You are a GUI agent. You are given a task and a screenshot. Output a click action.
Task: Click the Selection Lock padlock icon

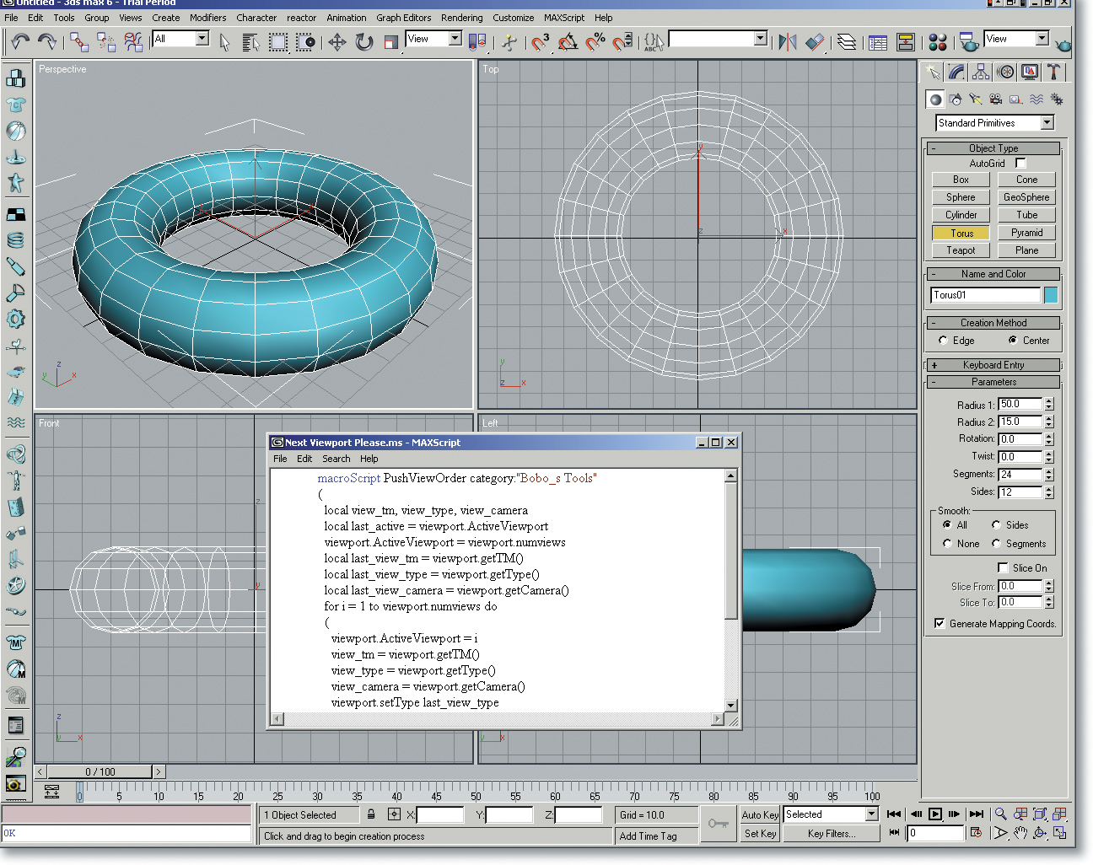coord(371,814)
